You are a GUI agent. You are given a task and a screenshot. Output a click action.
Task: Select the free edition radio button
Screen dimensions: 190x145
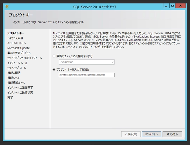54,56
